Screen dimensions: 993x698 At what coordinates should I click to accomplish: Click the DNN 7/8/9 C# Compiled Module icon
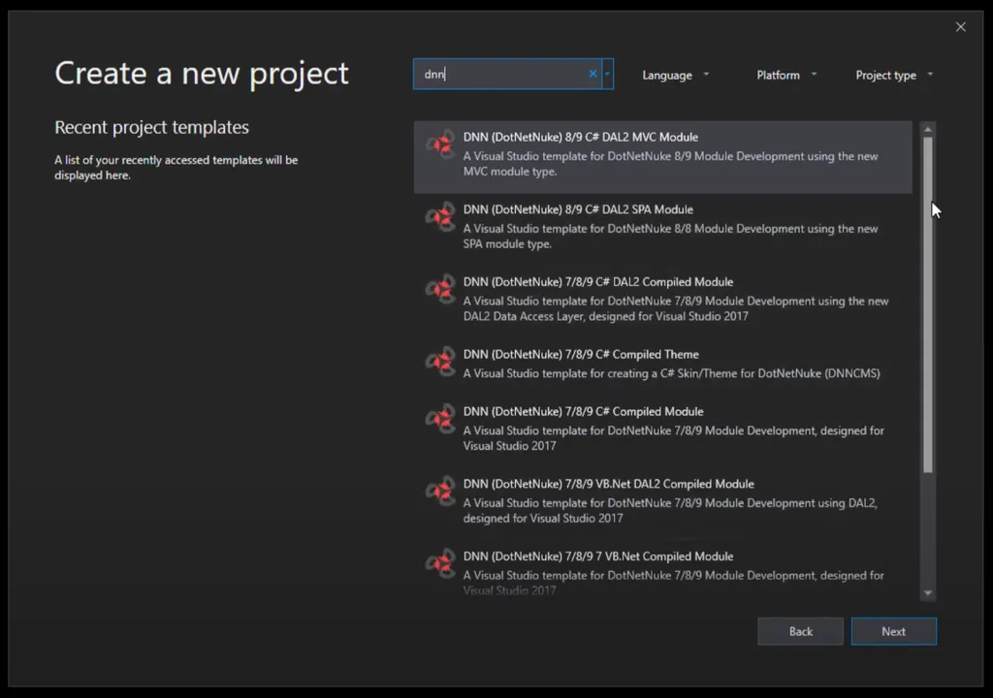[440, 419]
